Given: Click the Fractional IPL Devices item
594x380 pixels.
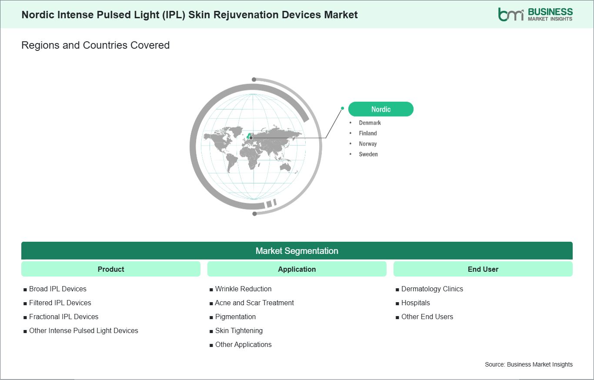Looking at the screenshot, I should click(64, 317).
